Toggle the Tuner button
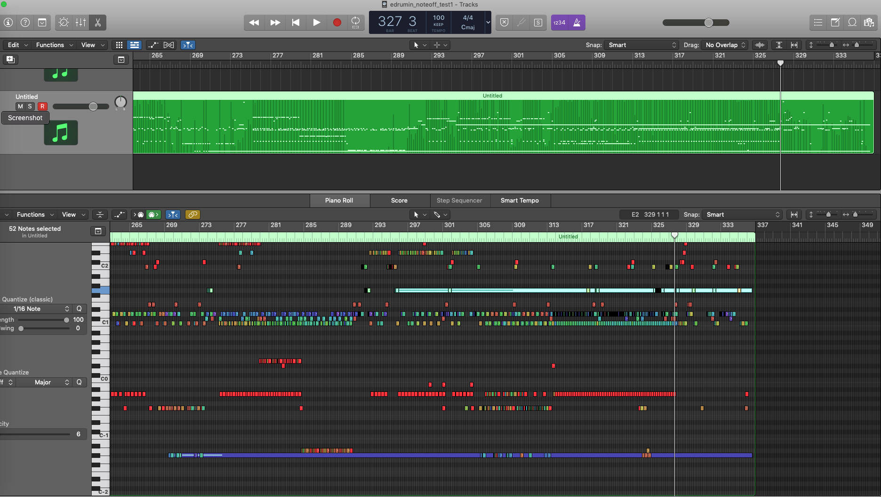This screenshot has width=881, height=497. point(521,22)
